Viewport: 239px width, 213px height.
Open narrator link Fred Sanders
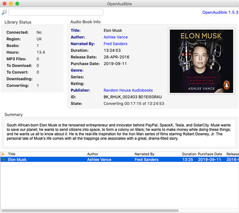click(x=116, y=44)
